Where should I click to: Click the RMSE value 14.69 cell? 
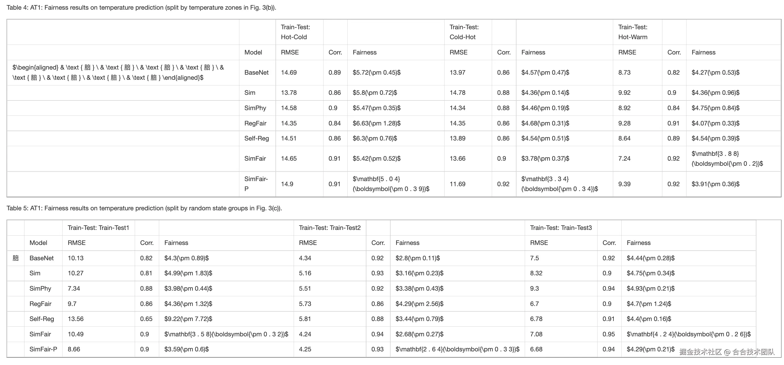tap(289, 72)
